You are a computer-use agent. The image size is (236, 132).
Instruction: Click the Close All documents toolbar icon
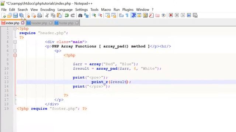tap(34, 15)
